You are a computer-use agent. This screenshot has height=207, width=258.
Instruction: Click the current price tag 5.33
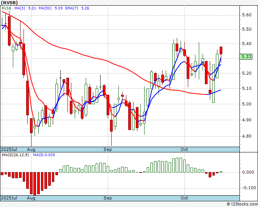click(246, 56)
